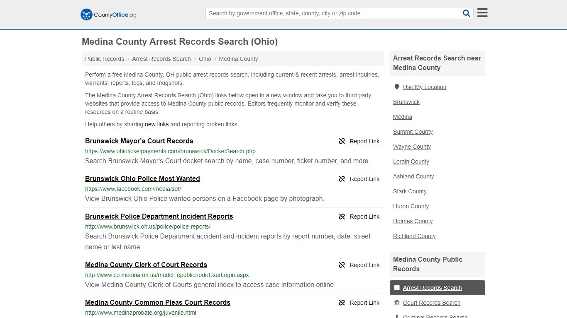Click the broken-link icon for Brunswick Police Department Incident Reports

(x=342, y=217)
